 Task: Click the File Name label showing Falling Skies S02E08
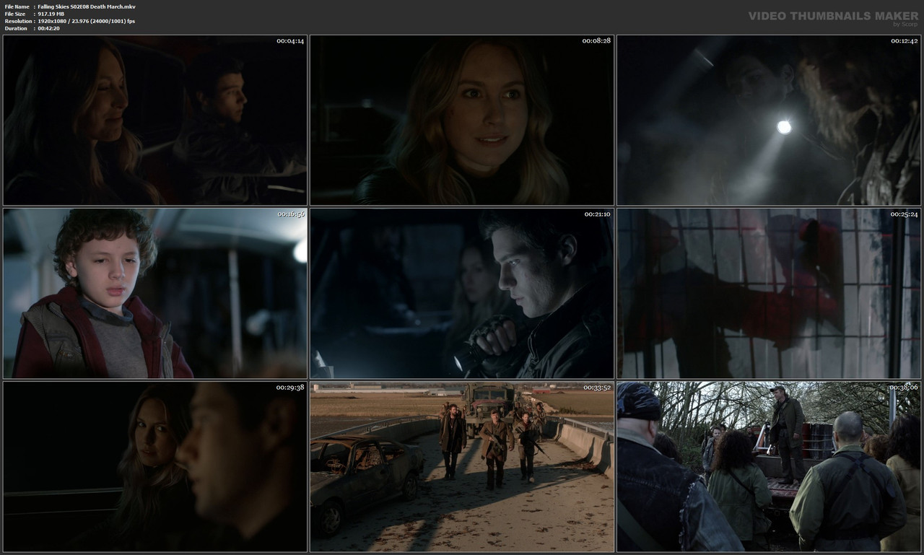69,6
